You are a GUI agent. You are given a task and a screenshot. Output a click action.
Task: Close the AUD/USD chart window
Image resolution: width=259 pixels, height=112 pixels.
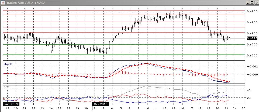coord(256,3)
